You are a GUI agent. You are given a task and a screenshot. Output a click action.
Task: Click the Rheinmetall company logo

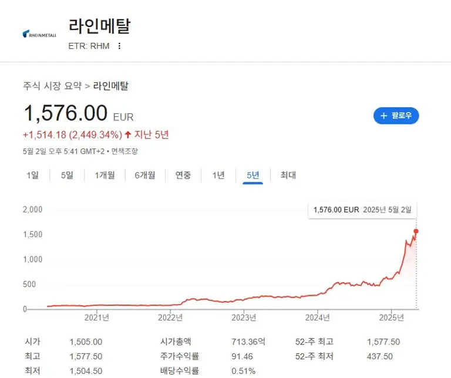(39, 34)
